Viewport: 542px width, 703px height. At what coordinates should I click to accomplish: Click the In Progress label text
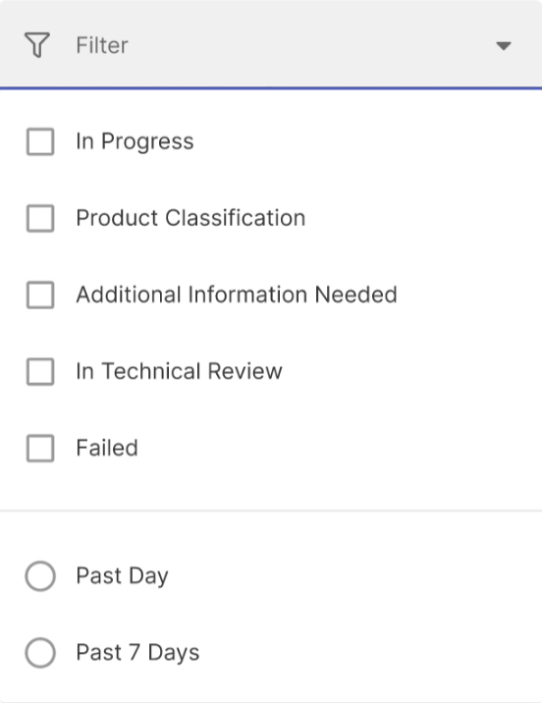pyautogui.click(x=135, y=141)
